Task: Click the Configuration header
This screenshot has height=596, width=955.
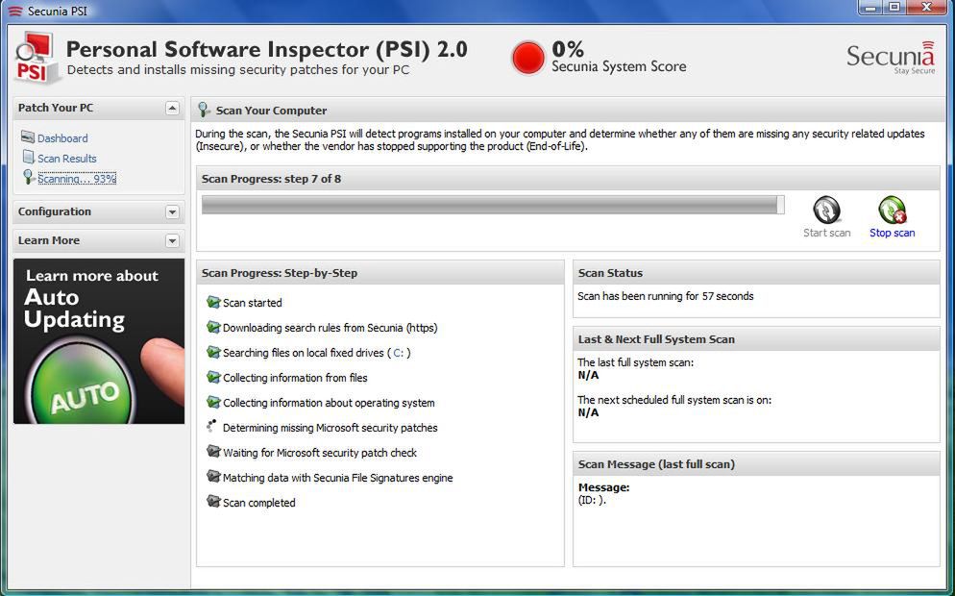Action: (x=99, y=212)
